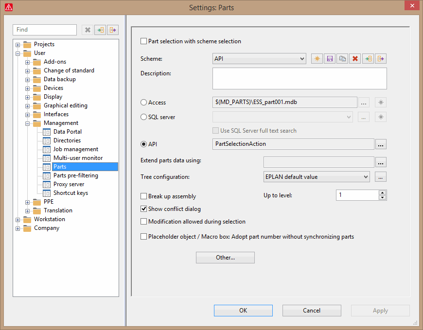The image size is (423, 330).
Task: Export the scheme using the export icon
Action: tap(381, 58)
